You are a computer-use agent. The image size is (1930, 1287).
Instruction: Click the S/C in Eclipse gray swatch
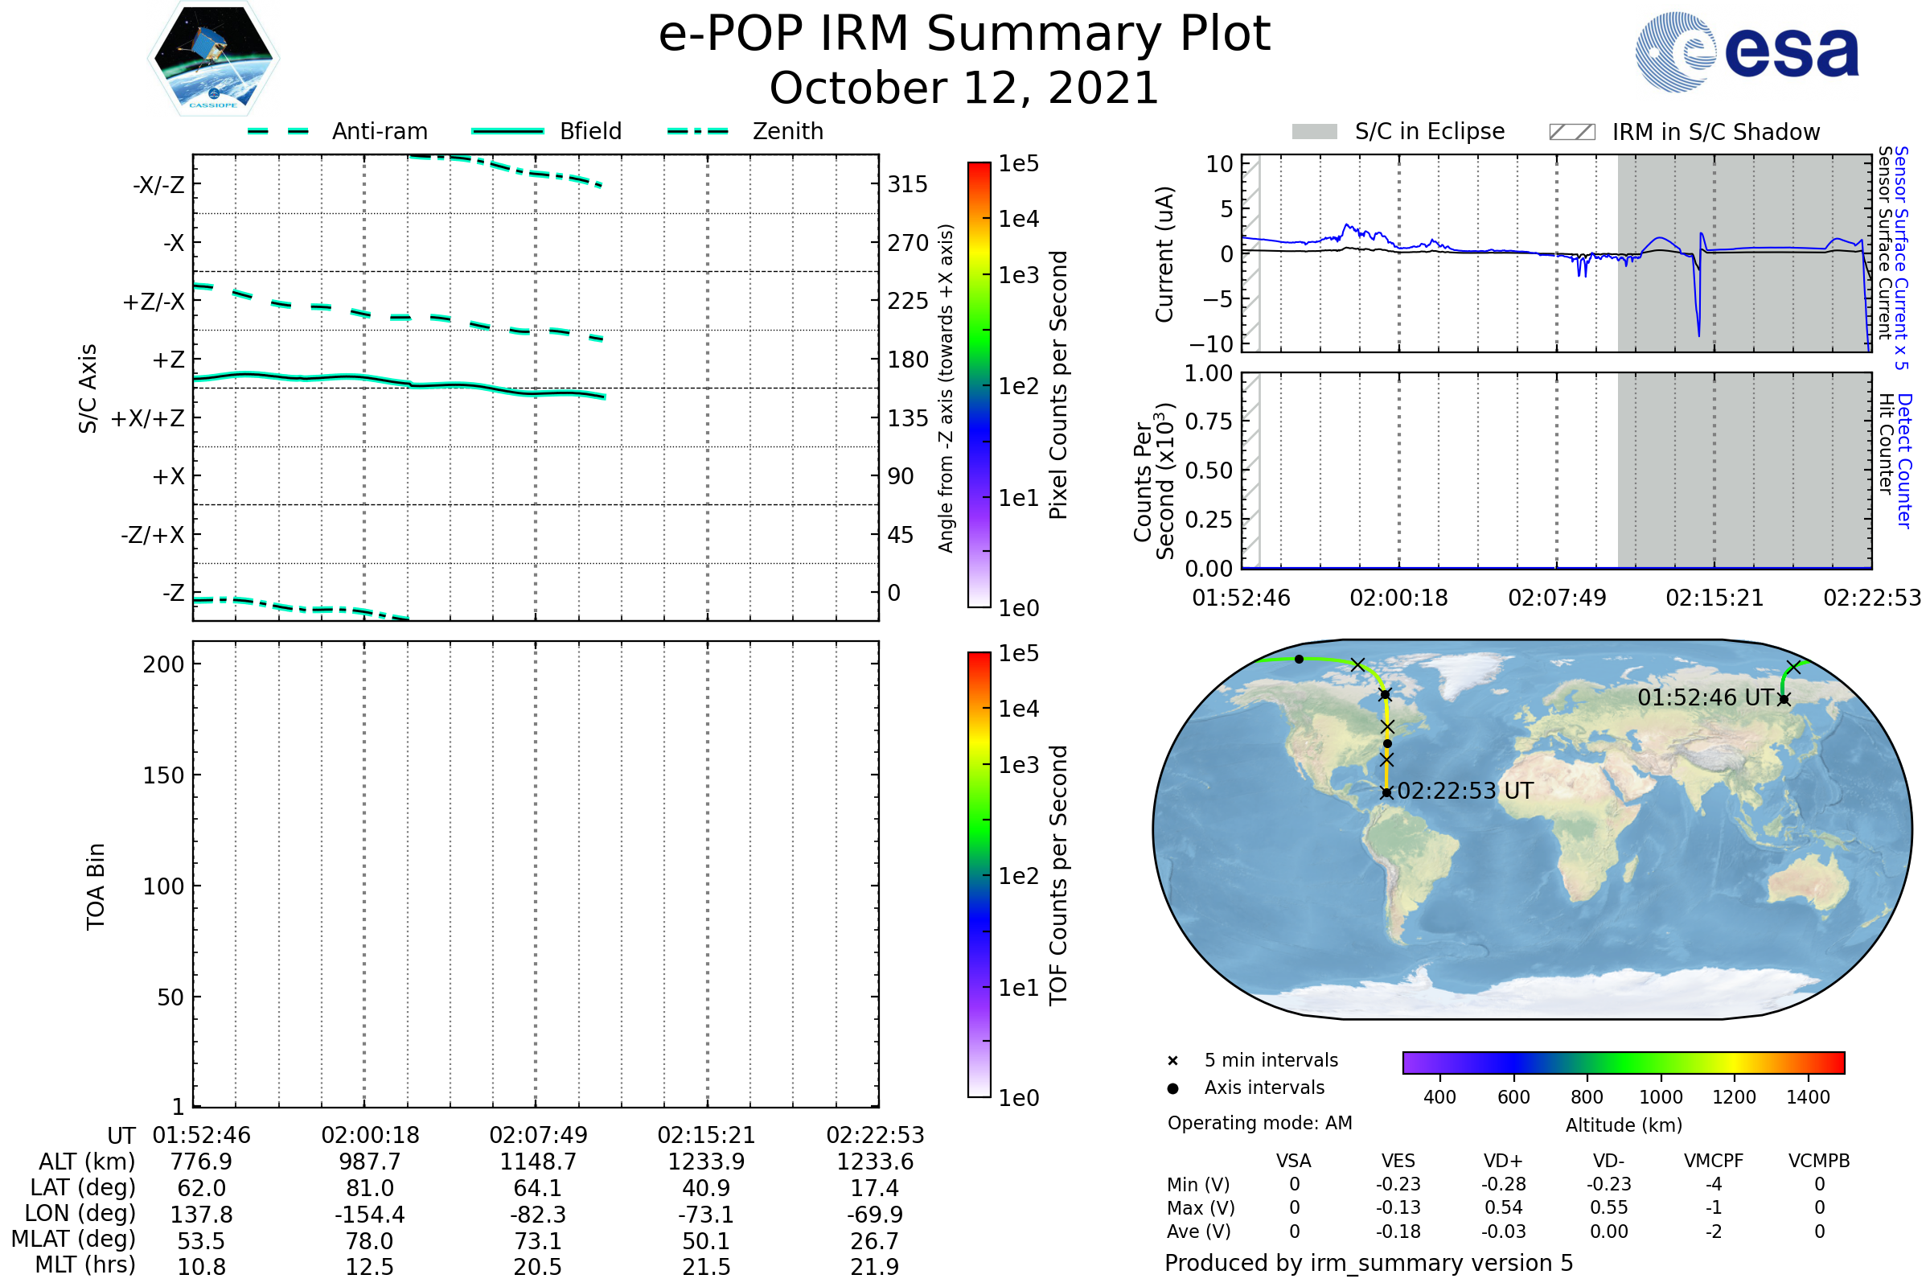pos(1315,132)
